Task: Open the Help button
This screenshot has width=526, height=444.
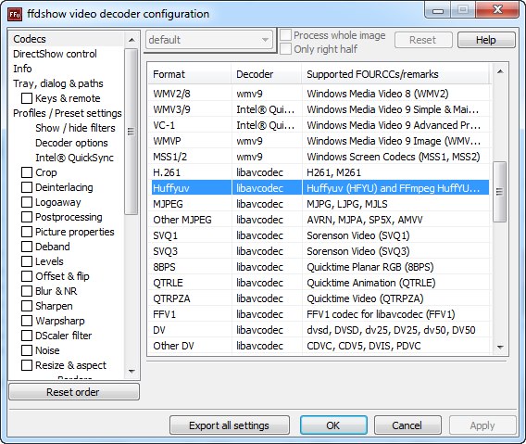Action: coord(486,40)
